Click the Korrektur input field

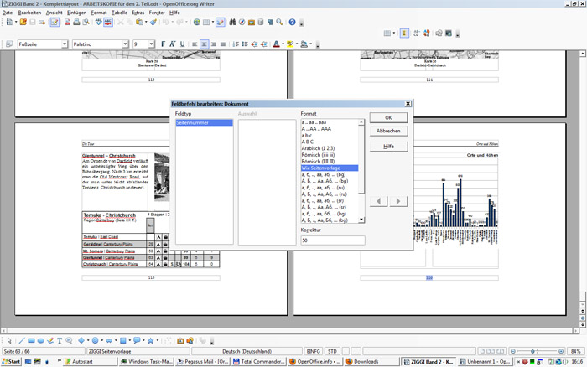[332, 240]
